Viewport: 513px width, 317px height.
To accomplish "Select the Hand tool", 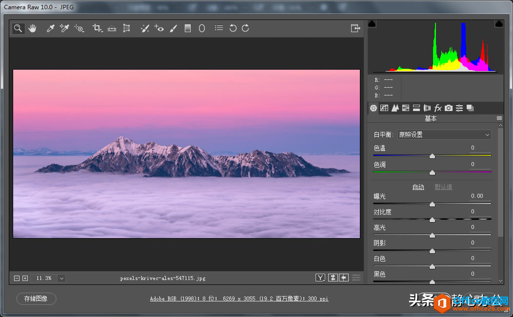I will tap(32, 28).
